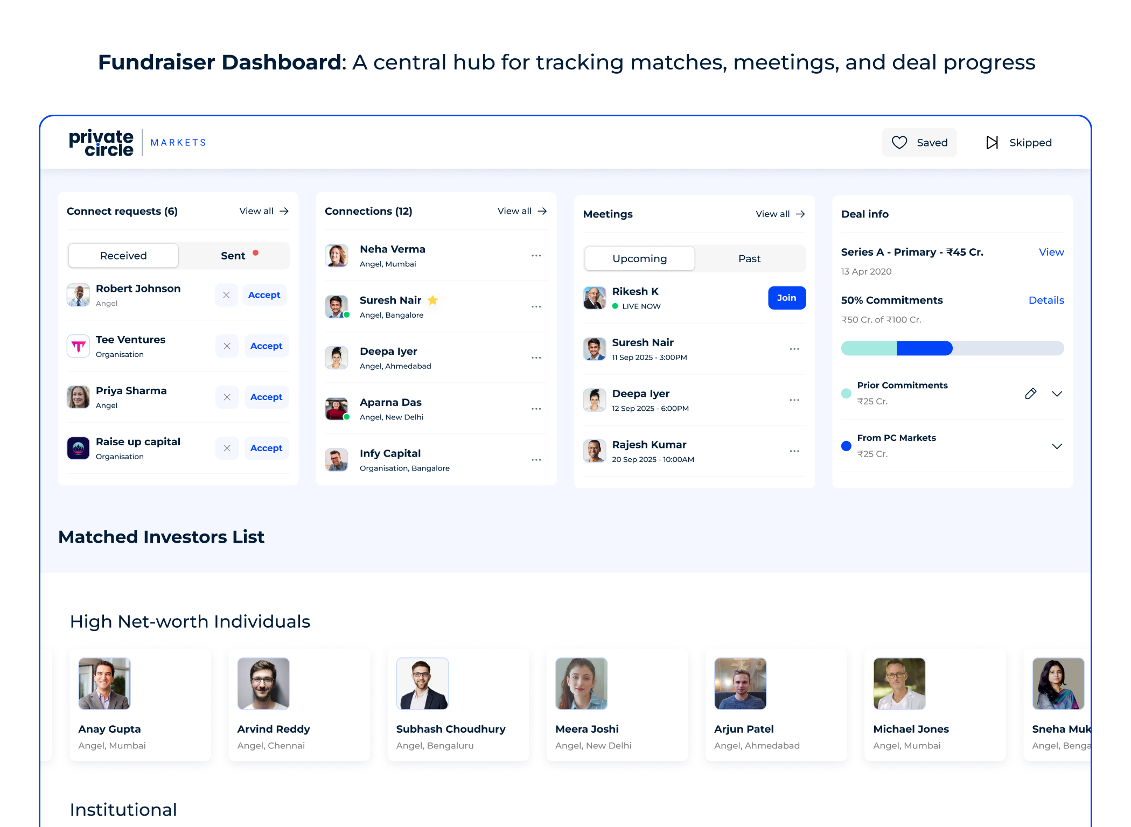Screen dimensions: 1131x827
Task: Edit Prior Commitments with pencil icon
Action: [1030, 394]
